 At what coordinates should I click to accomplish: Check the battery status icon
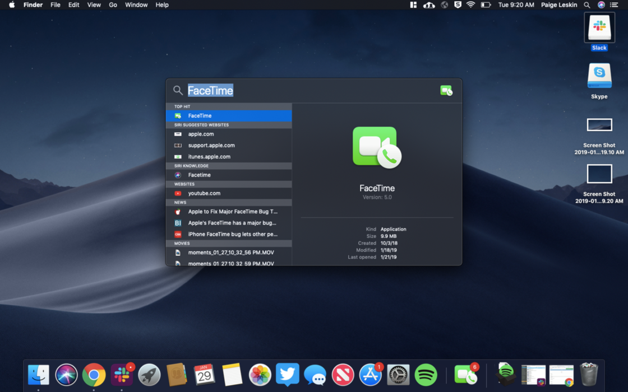(486, 5)
